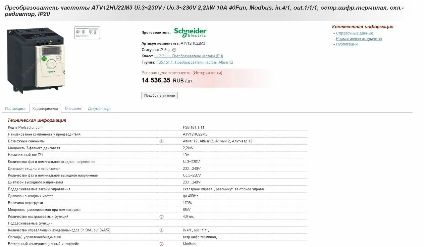Screen dimensions: 424x247
Task: Click the Schneider Electric logo
Action: [x=190, y=32]
